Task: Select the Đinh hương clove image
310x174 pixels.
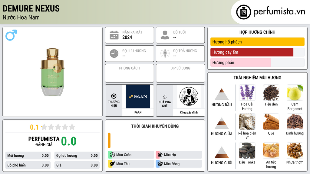Action: pos(295,121)
